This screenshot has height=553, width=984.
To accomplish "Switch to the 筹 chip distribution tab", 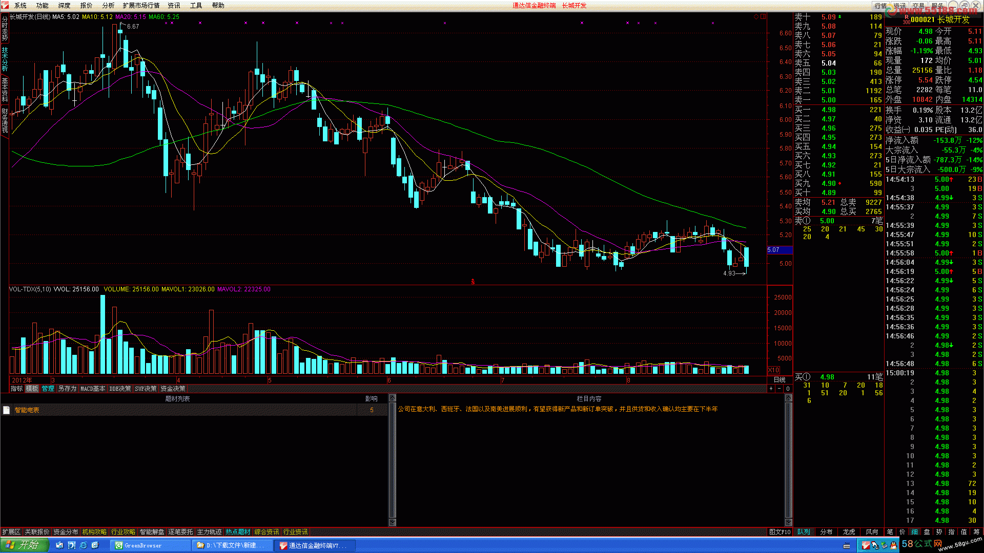I will [x=976, y=532].
